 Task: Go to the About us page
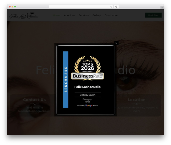[69, 15]
